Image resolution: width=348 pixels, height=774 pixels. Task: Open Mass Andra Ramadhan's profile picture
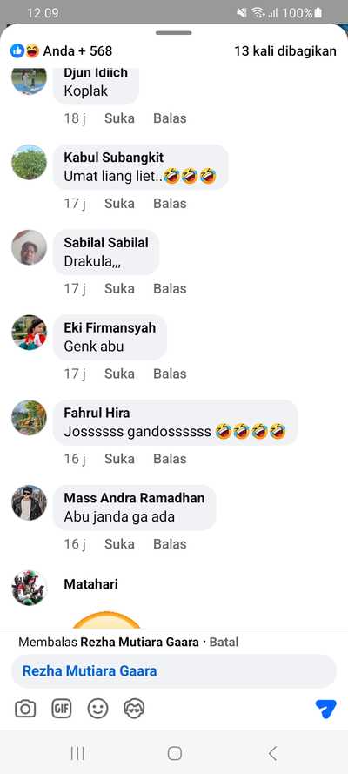(29, 502)
